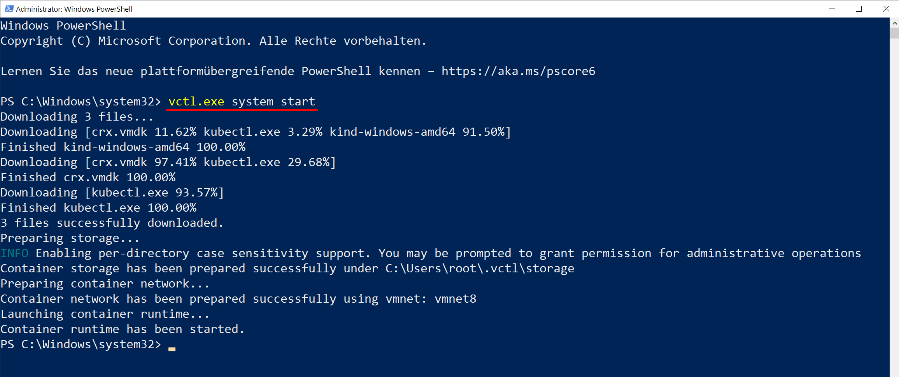Click the title bar reading Administrator: Windows PowerShell
The image size is (899, 377).
click(74, 9)
